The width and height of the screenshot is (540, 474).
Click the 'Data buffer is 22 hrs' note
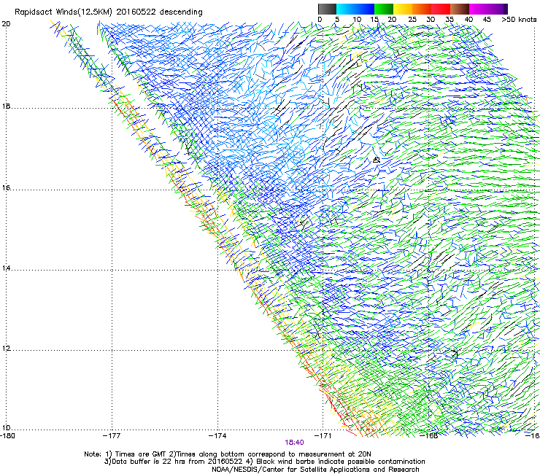[264, 462]
